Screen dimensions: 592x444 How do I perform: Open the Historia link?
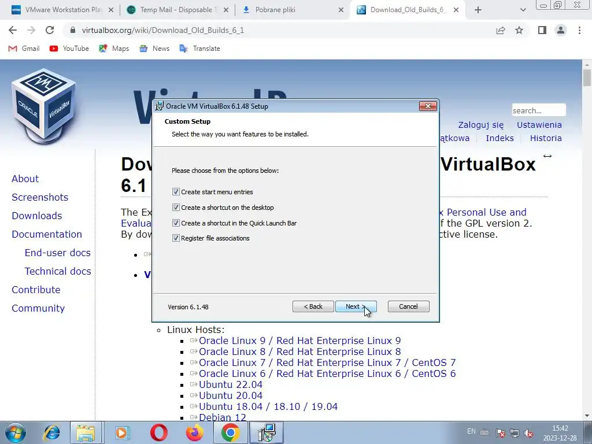click(546, 138)
